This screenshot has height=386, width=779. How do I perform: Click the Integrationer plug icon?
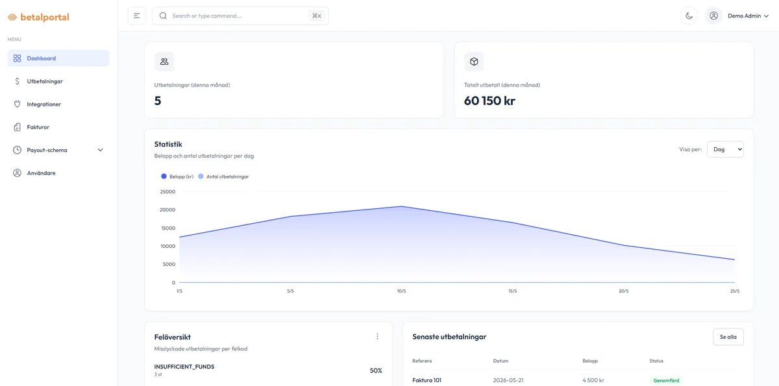(x=18, y=104)
